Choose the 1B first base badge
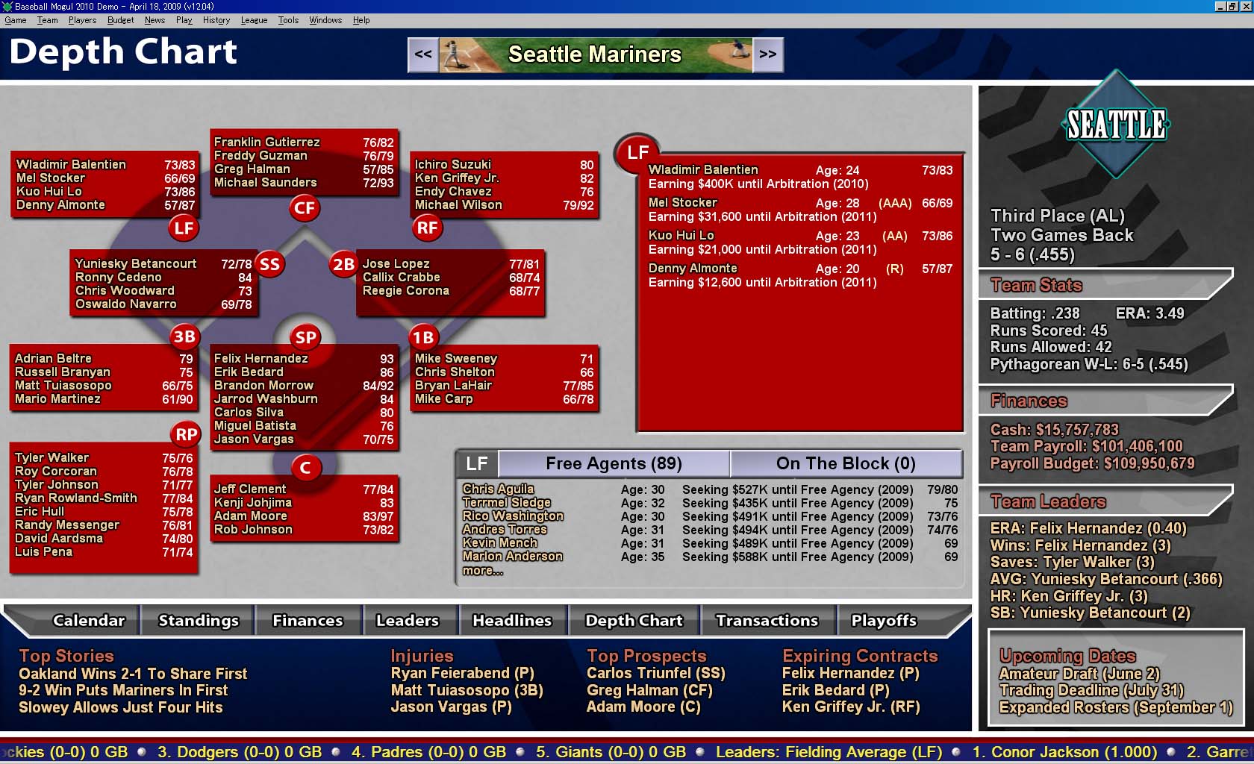 coord(423,337)
